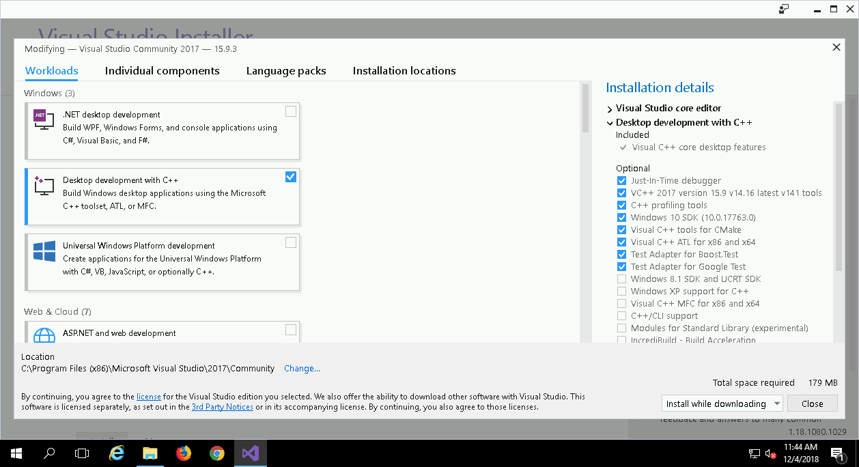Screen dimensions: 859x467
Task: Uncheck Visual C++ tools for CMake
Action: [x=621, y=230]
